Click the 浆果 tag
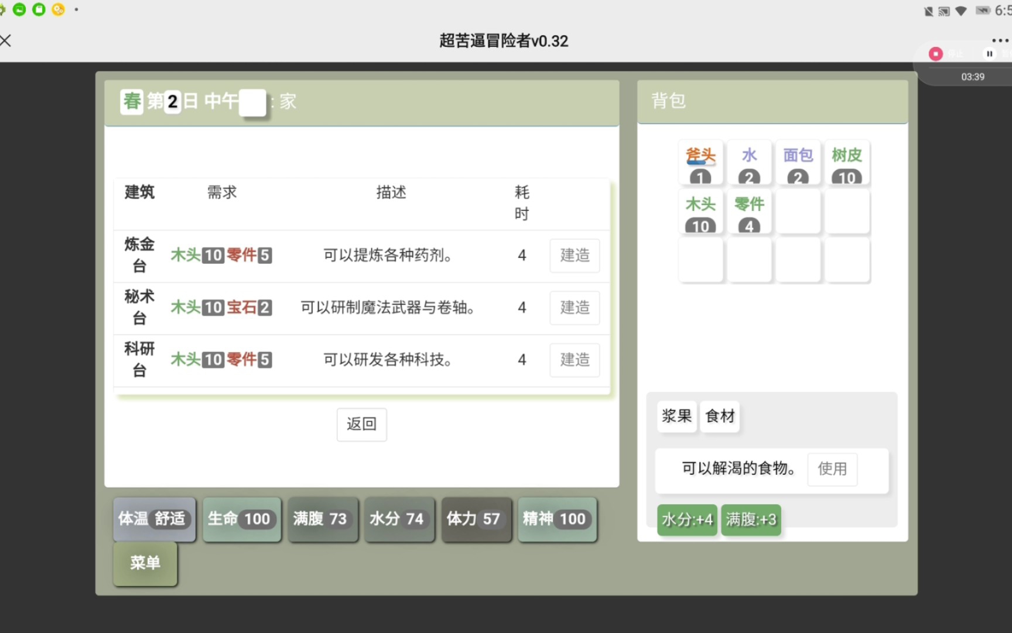This screenshot has width=1012, height=633. [677, 416]
